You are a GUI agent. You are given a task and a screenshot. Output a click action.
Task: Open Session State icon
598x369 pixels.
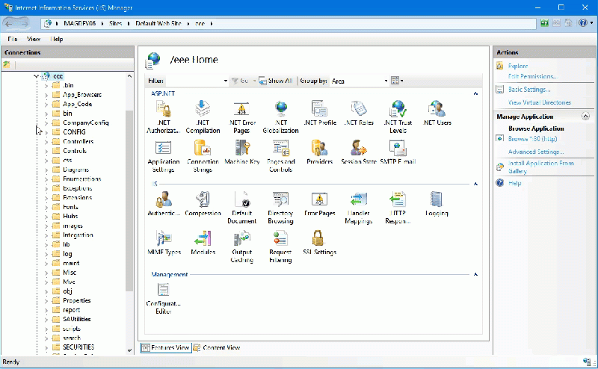pos(359,152)
